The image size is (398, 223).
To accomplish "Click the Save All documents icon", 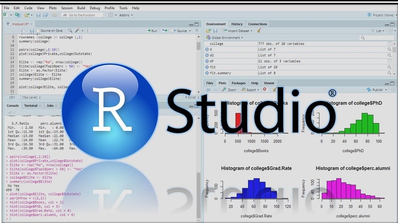I will [x=46, y=15].
